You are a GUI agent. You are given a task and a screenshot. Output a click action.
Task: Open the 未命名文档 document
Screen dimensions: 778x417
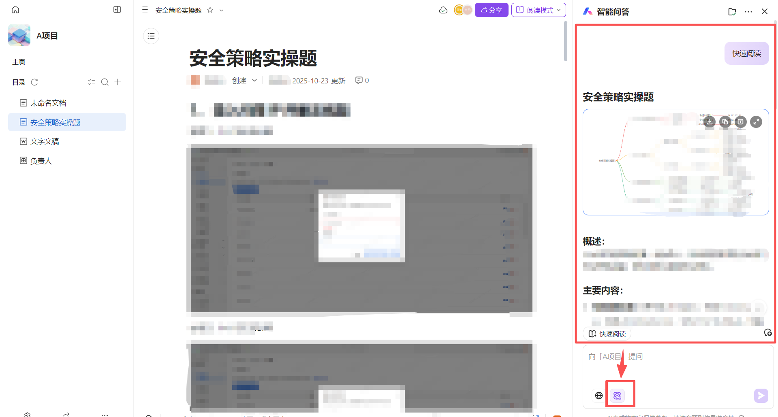pos(67,103)
